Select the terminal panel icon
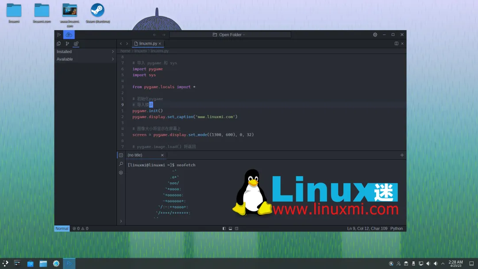The height and width of the screenshot is (269, 478). coord(121,155)
